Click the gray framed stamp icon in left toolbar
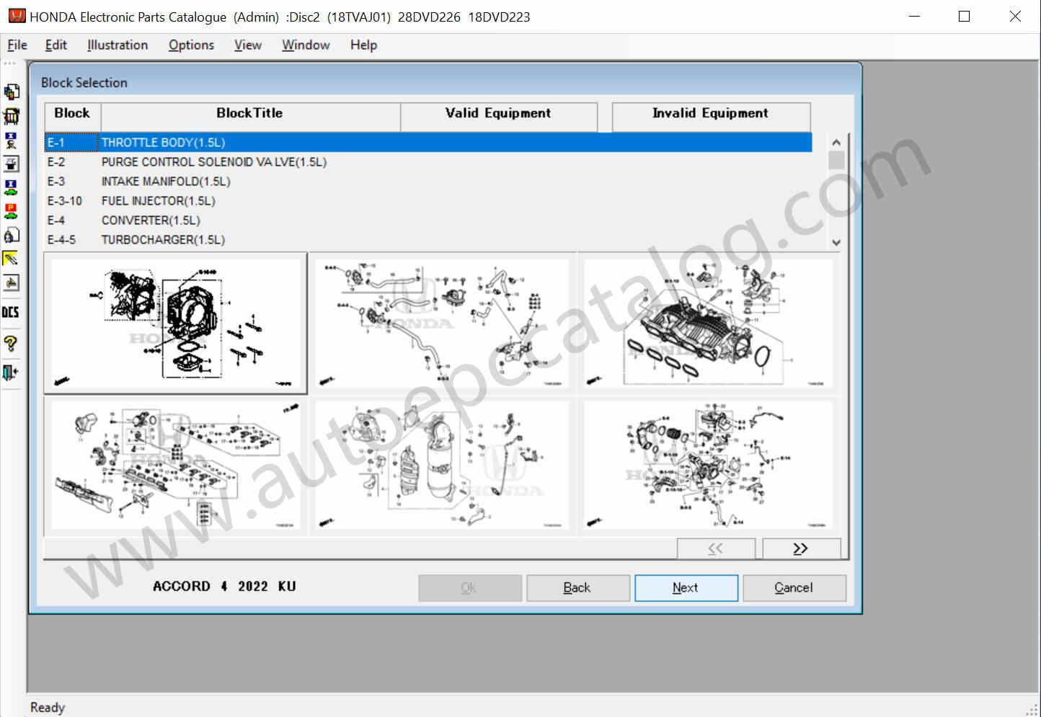Image resolution: width=1041 pixels, height=717 pixels. pyautogui.click(x=11, y=282)
